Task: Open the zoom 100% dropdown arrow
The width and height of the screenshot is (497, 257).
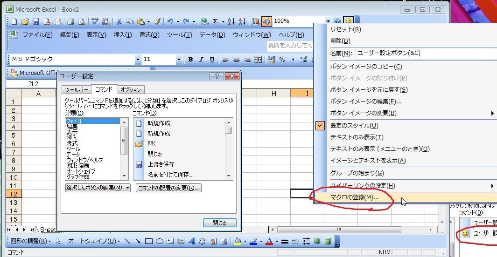Action: 328,21
